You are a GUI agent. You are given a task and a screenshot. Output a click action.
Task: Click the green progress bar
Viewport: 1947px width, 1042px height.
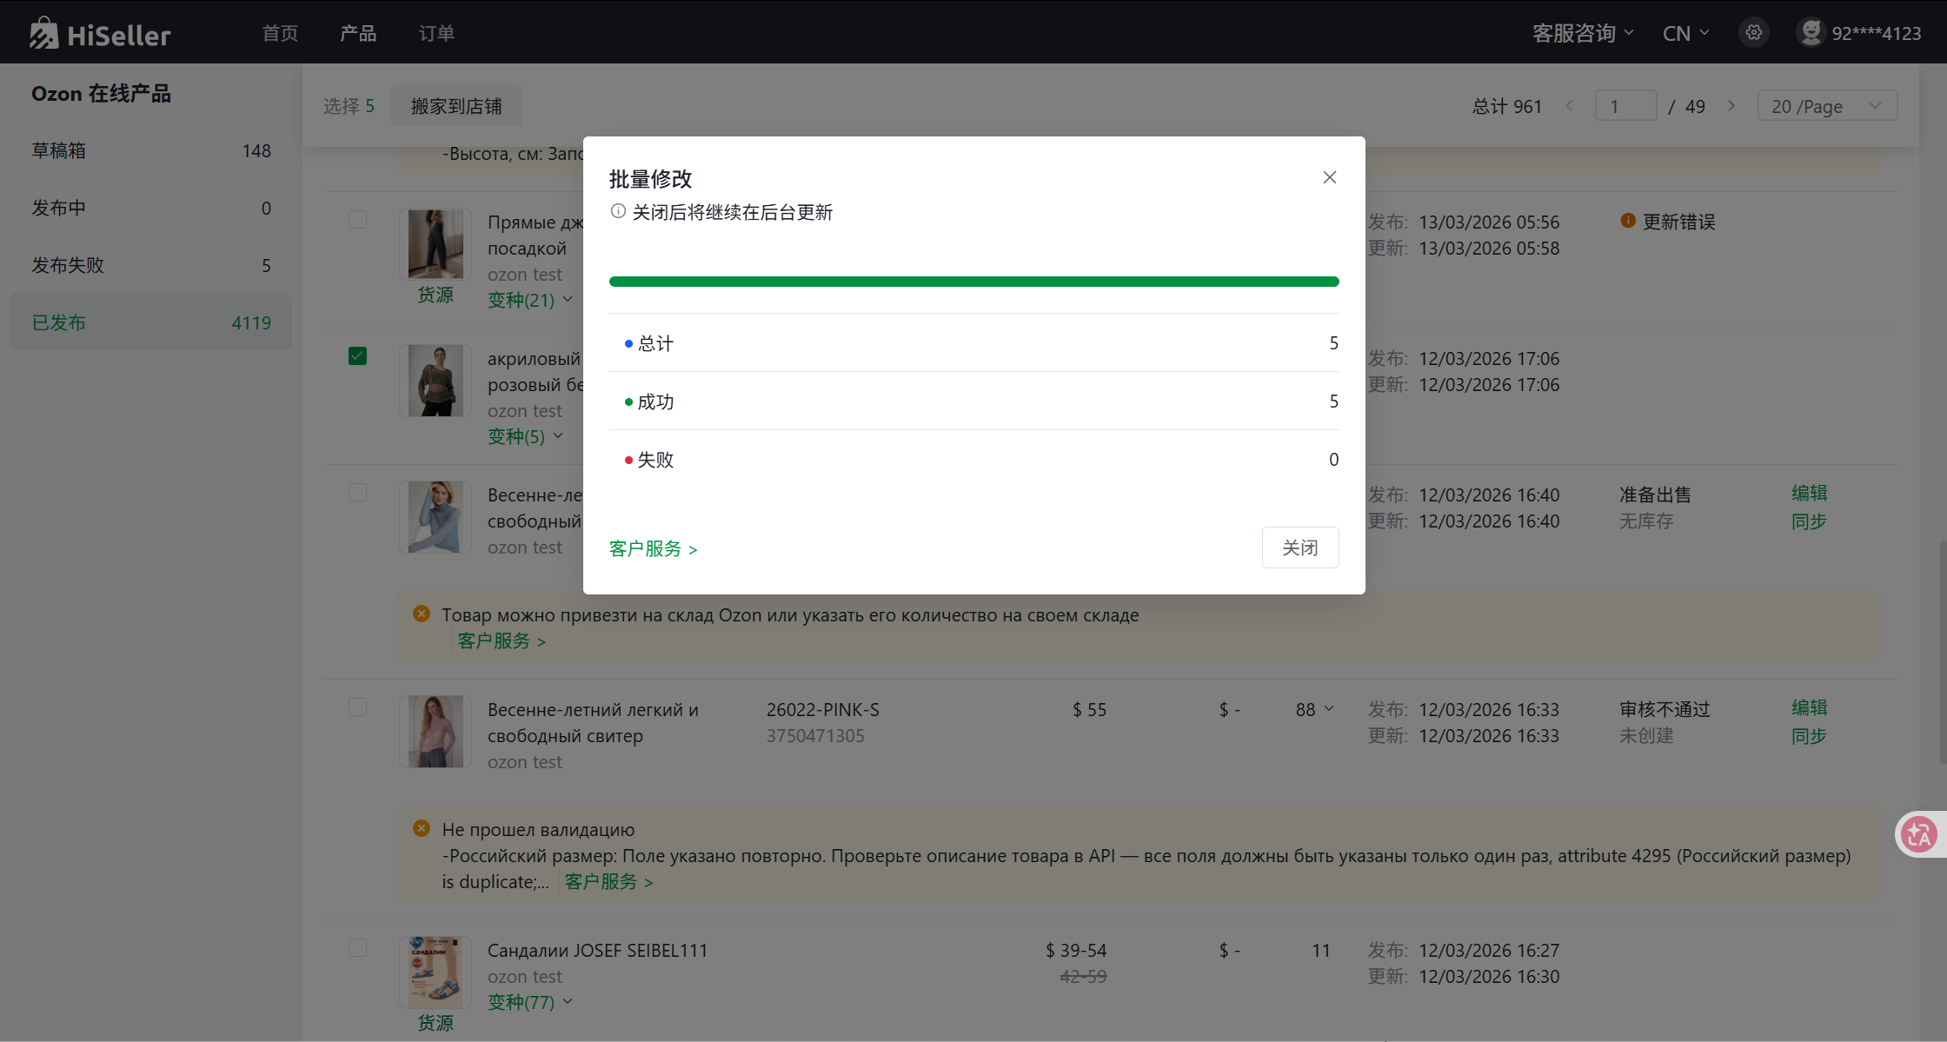click(x=973, y=282)
